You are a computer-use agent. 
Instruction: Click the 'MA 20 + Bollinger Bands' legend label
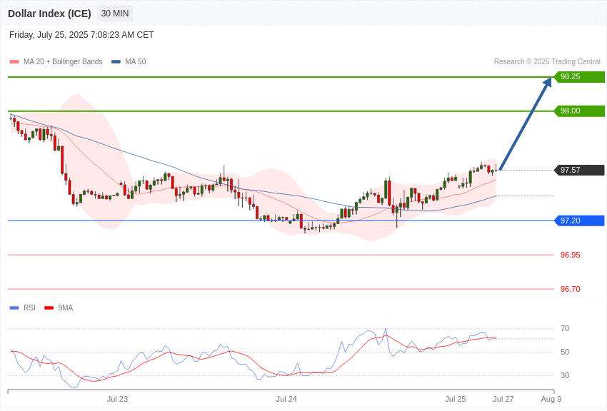pyautogui.click(x=63, y=62)
